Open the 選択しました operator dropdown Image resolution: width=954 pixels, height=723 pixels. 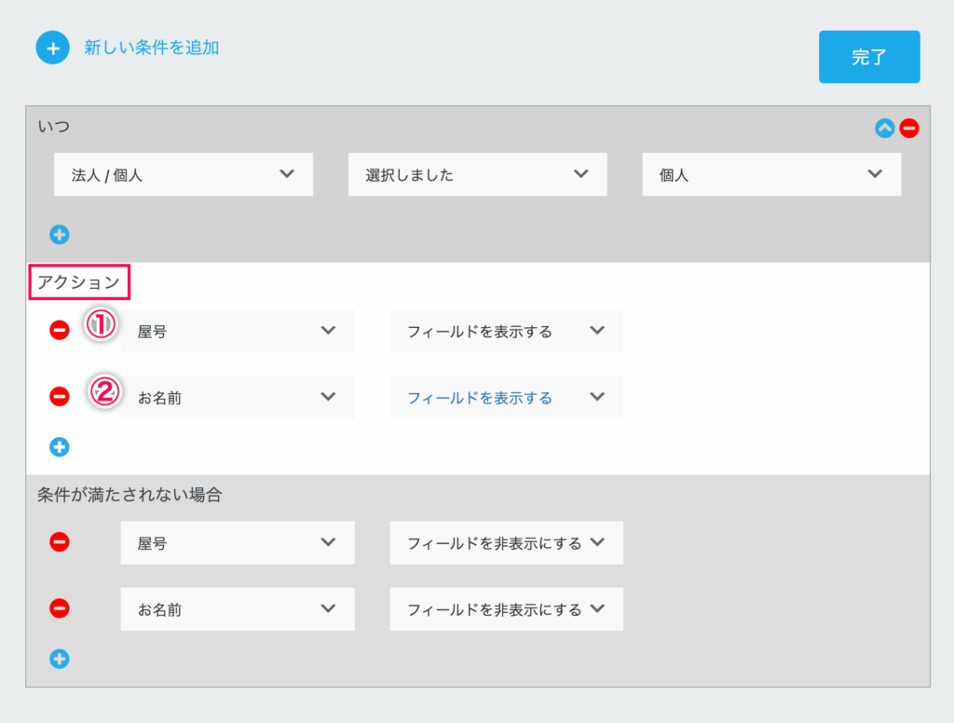point(478,174)
